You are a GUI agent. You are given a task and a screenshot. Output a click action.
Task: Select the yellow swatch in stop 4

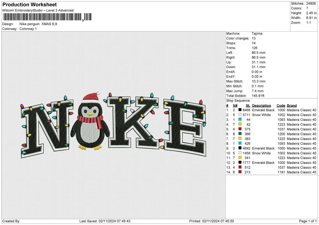click(240, 124)
